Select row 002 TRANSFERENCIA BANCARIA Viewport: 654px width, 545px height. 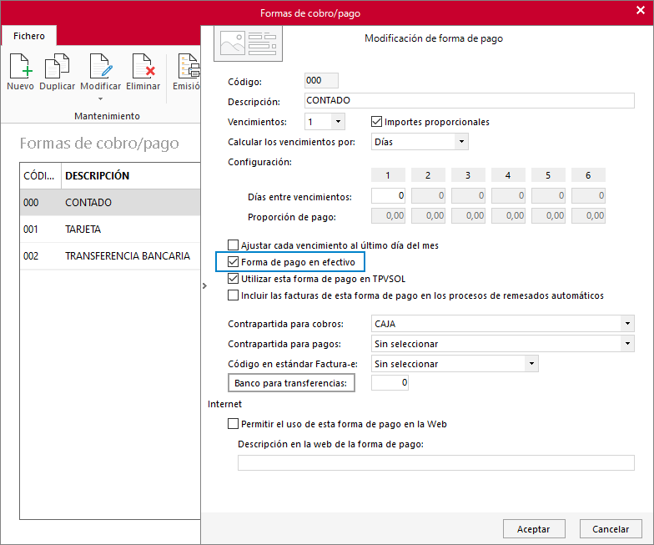tap(110, 255)
